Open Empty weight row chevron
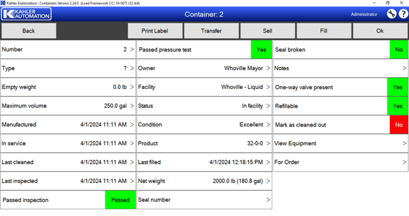This screenshot has width=409, height=216. click(x=132, y=87)
